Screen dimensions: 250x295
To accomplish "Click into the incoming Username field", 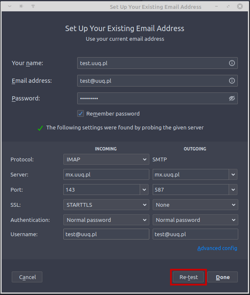I will point(106,234).
